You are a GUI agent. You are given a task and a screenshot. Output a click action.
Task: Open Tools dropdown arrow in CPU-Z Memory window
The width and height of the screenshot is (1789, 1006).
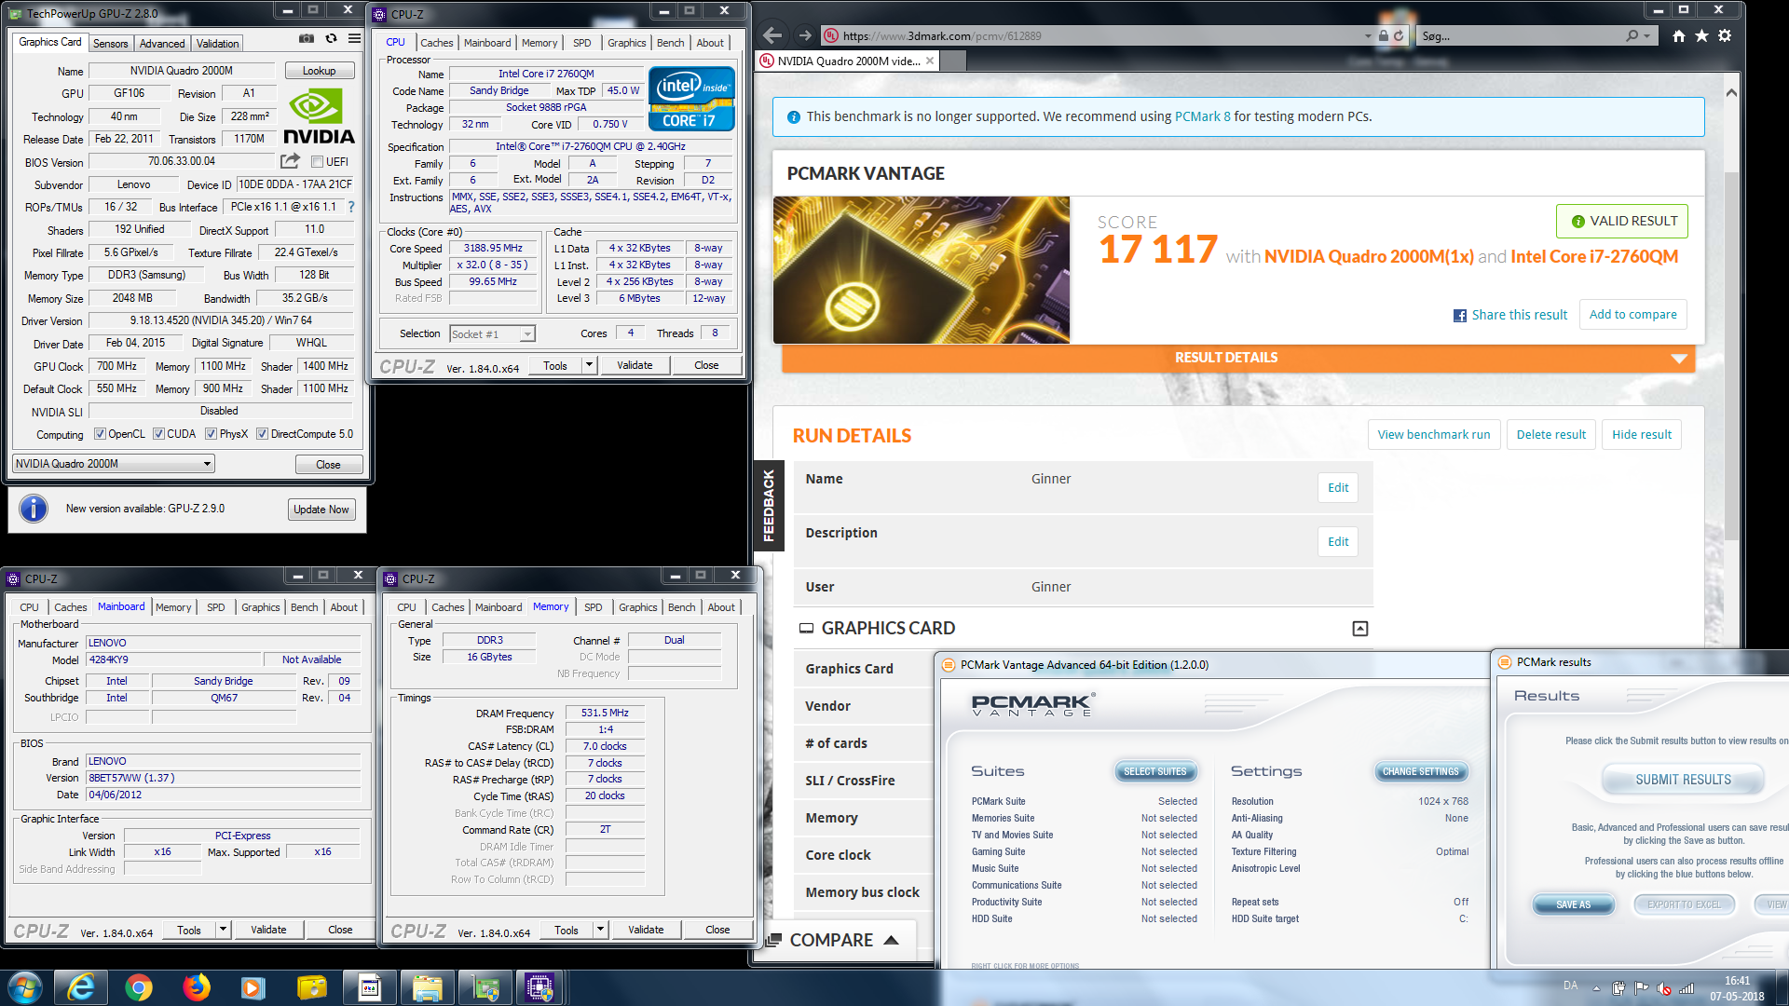tap(600, 930)
